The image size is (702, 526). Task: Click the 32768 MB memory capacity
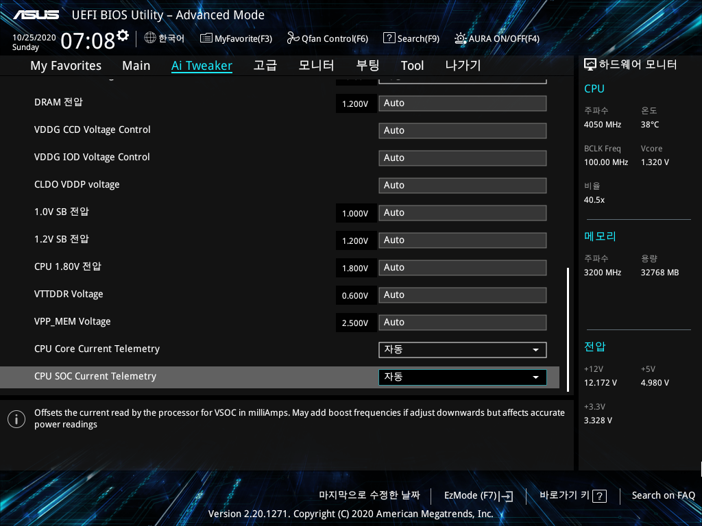(659, 273)
